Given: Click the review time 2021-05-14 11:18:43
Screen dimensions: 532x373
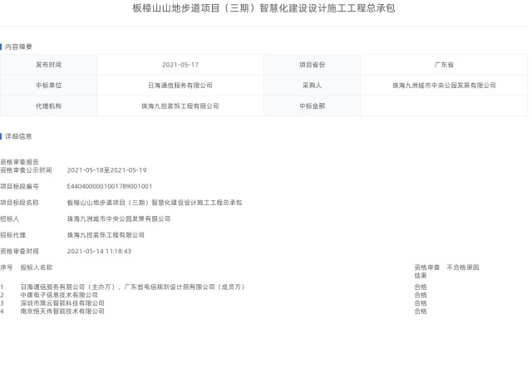Looking at the screenshot, I should click(x=99, y=251).
